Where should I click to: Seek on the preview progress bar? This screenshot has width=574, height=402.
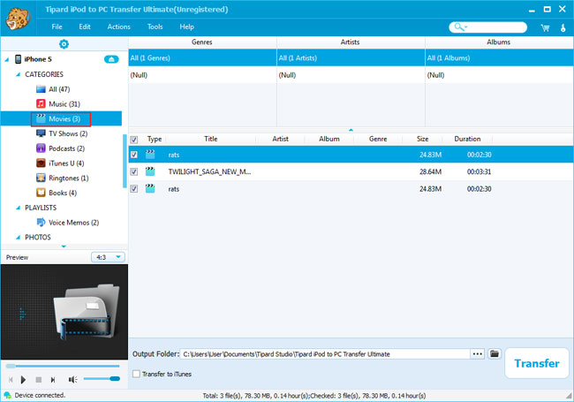point(63,366)
